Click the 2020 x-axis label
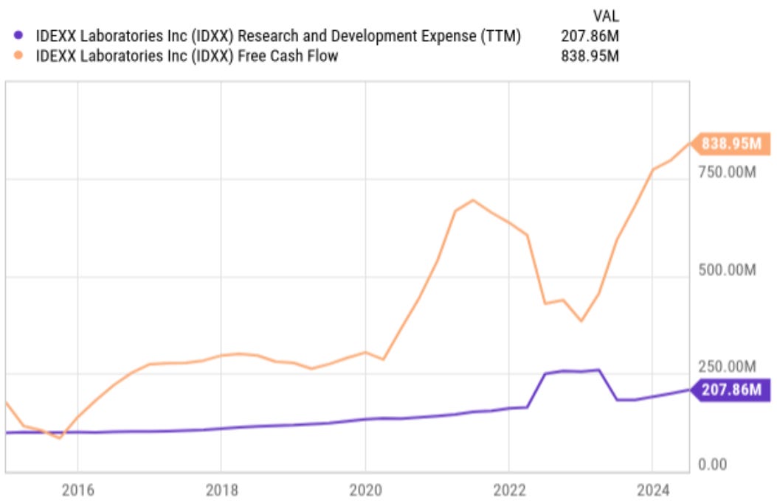The width and height of the screenshot is (777, 503). [366, 490]
